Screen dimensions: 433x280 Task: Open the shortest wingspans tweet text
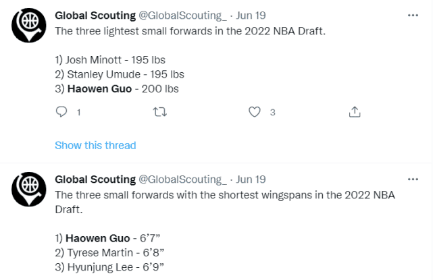tap(223, 195)
